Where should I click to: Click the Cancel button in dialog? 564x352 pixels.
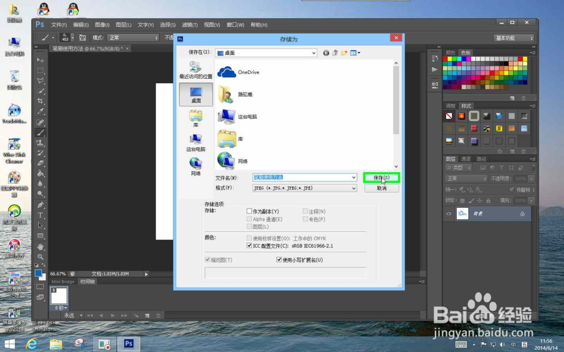pos(381,188)
